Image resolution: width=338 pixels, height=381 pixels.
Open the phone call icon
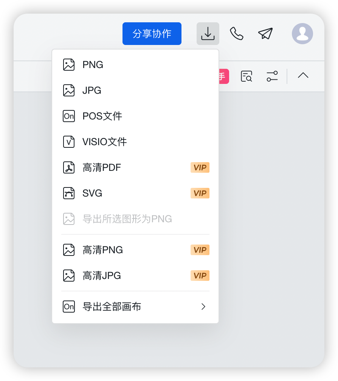point(236,34)
